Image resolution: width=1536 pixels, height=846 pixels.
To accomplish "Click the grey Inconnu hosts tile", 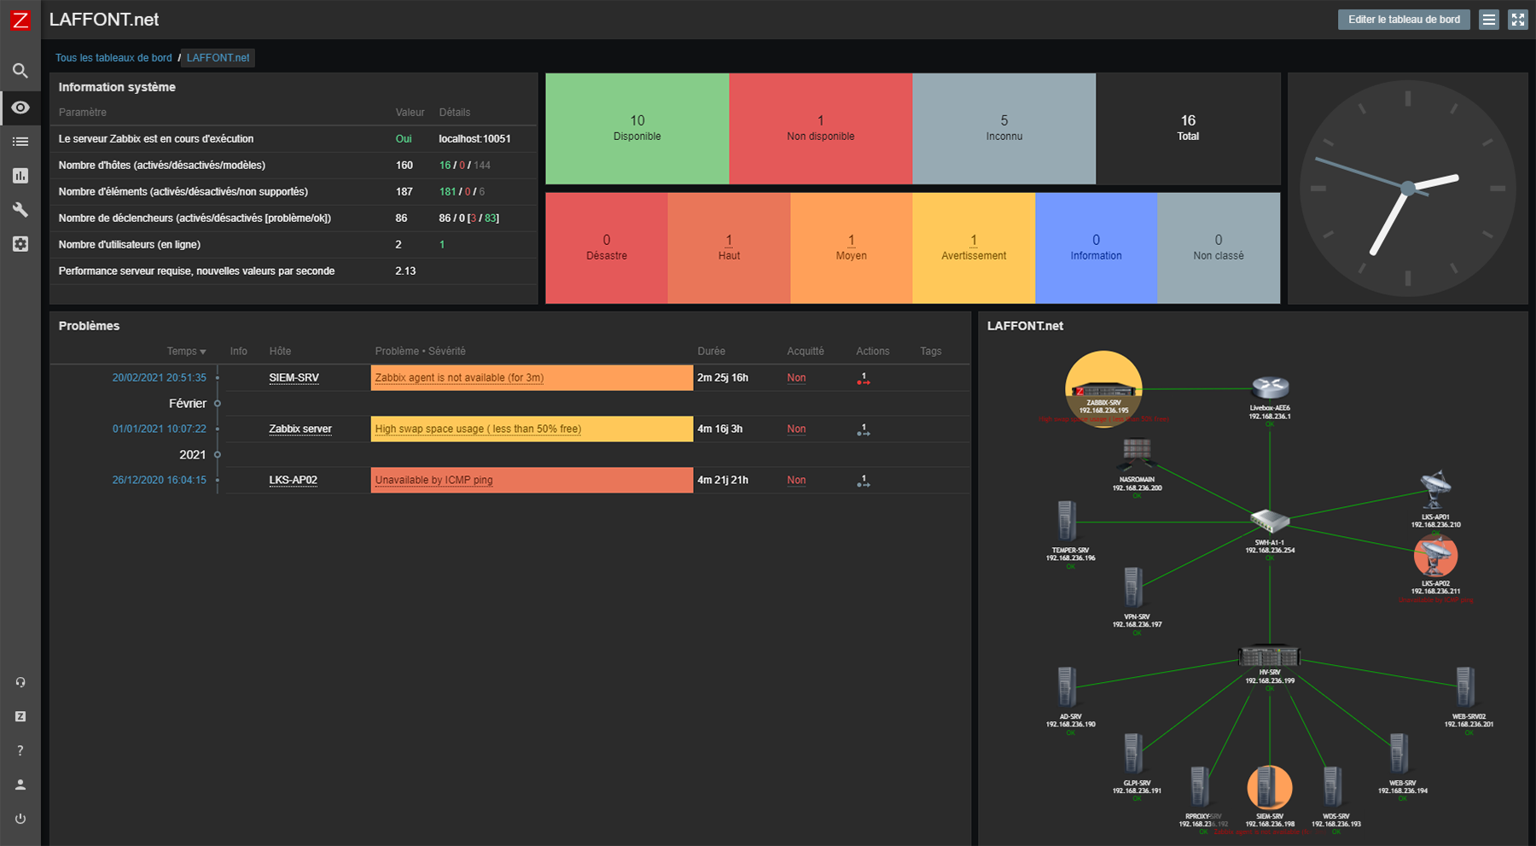I will pos(1004,128).
